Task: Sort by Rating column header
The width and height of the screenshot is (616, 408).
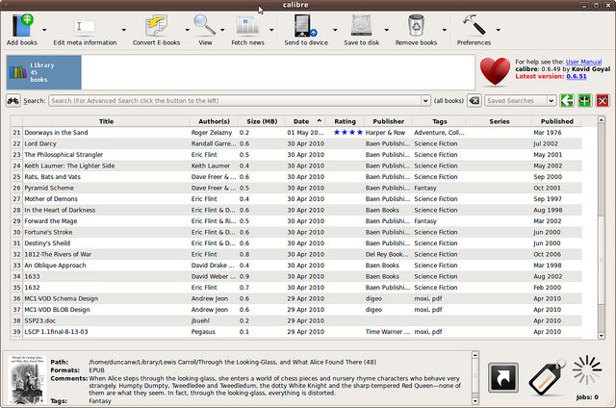Action: coord(345,121)
